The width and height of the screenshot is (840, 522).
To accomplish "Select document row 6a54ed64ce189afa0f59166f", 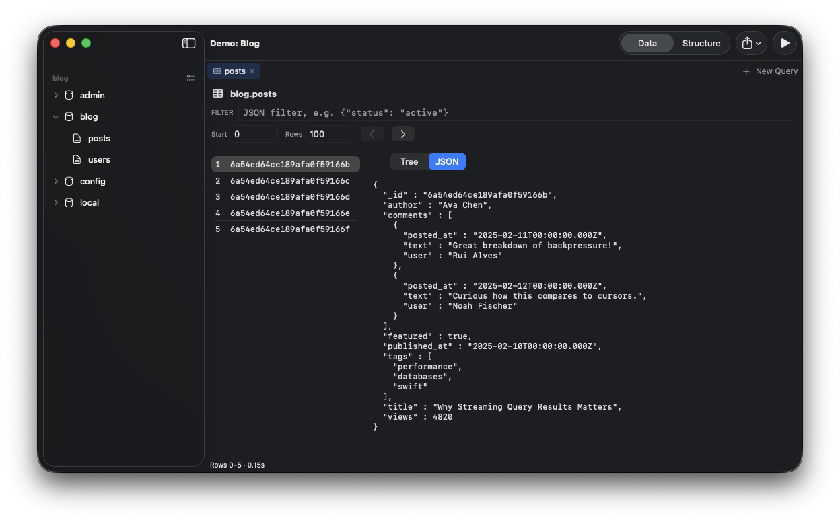I will tap(285, 229).
